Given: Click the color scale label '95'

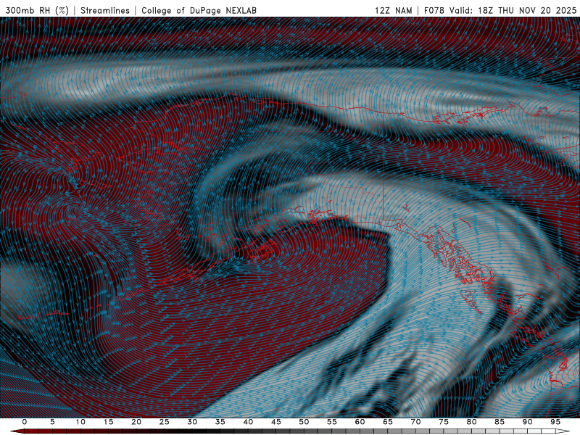Looking at the screenshot, I should pos(555,422).
